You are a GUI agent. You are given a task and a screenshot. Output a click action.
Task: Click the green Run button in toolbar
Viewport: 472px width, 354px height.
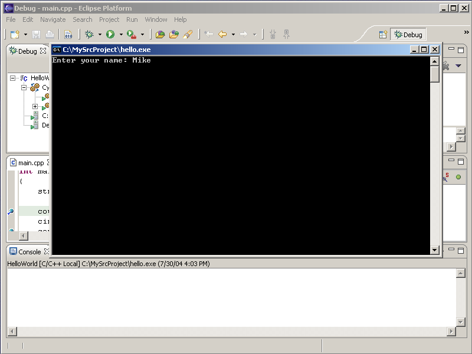[x=110, y=35]
